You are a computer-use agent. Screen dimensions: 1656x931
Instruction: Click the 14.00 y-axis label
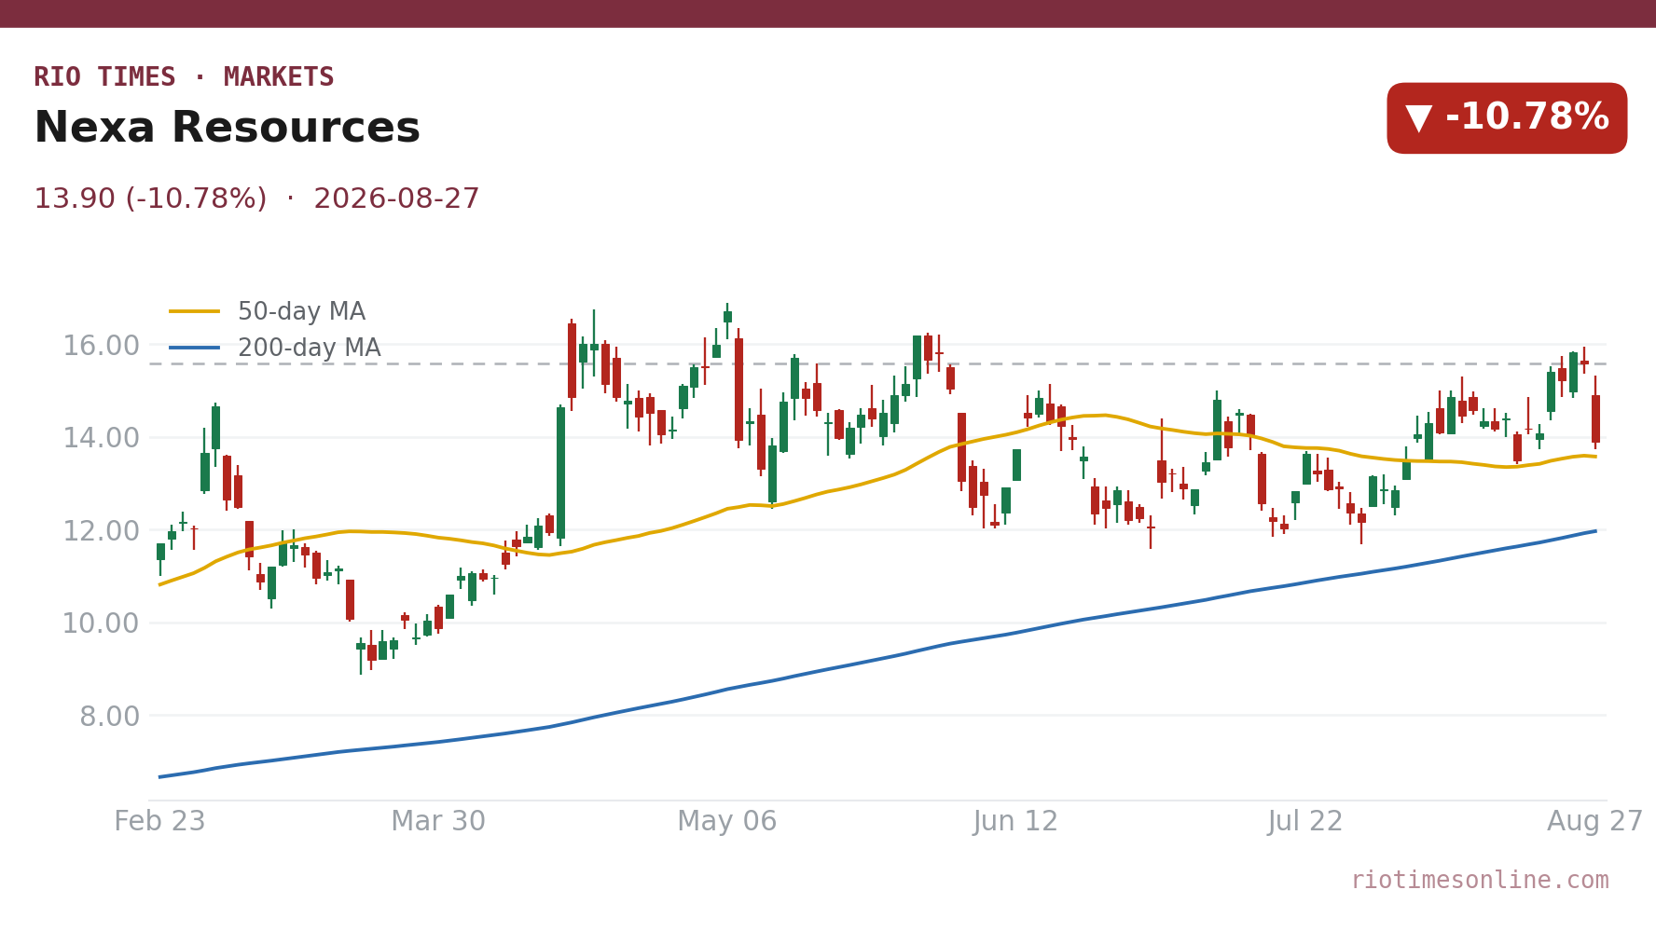coord(101,438)
